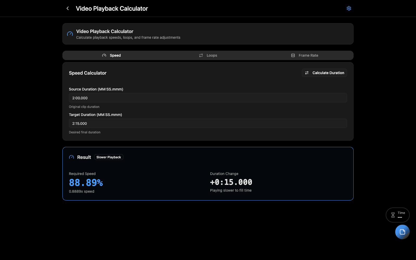Click the Required Speed label
Viewport: 416px width, 260px height.
[82, 174]
